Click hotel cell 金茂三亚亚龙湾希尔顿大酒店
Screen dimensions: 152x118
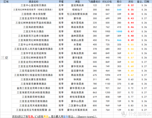click(x=33, y=88)
